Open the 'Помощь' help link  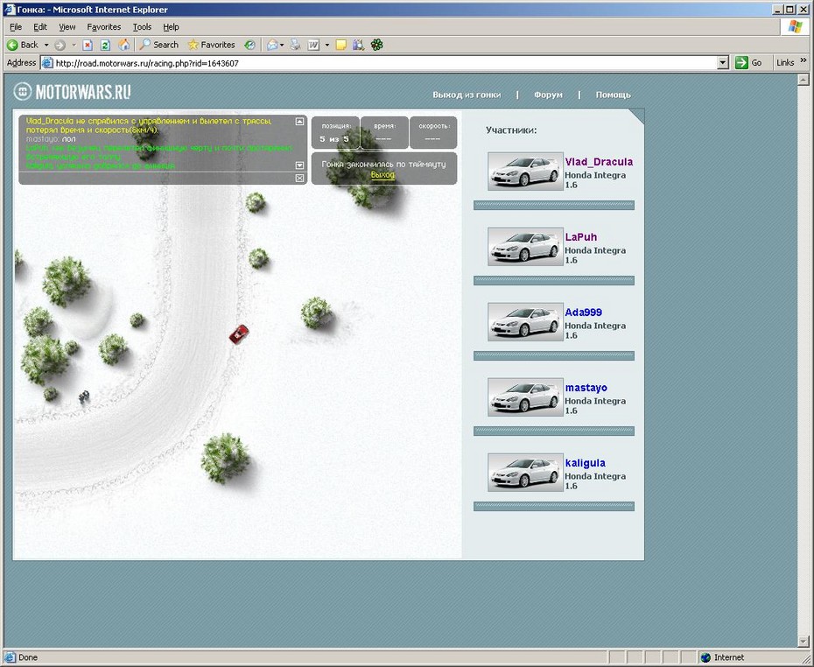pyautogui.click(x=613, y=95)
